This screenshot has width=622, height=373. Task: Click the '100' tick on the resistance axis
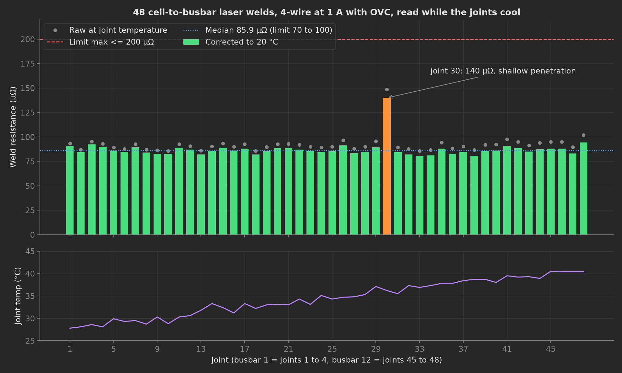click(x=28, y=137)
